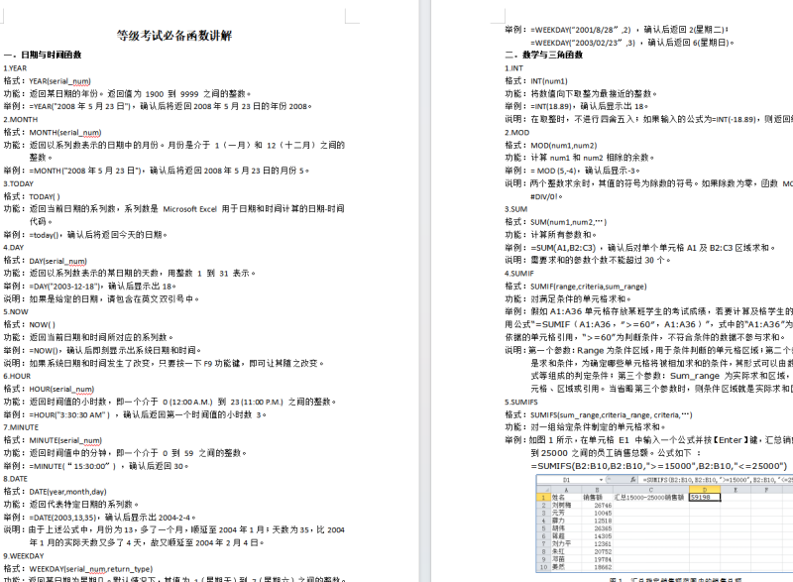Viewport: 793px width, 582px height.
Task: Click column header F in the spreadsheet image
Action: tap(765, 490)
